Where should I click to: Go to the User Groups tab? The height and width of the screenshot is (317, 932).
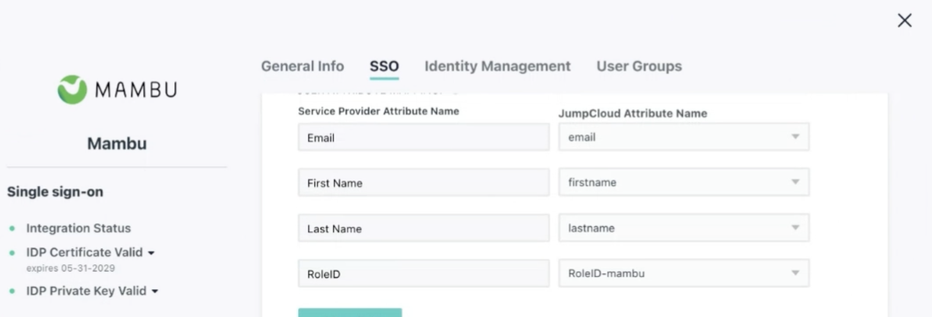639,66
